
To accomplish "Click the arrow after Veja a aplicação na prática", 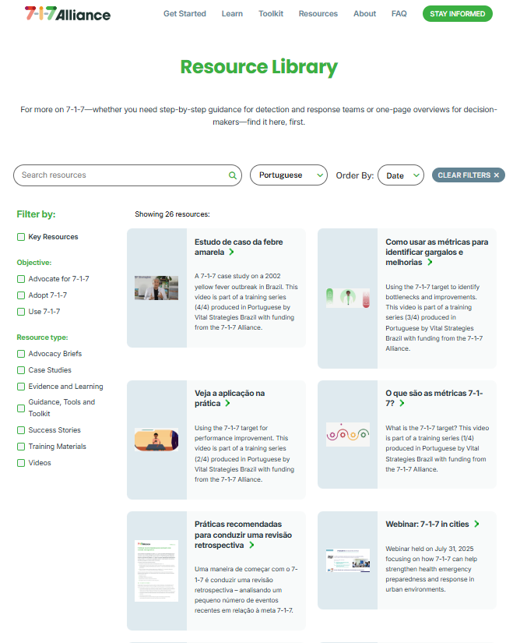I will click(227, 404).
